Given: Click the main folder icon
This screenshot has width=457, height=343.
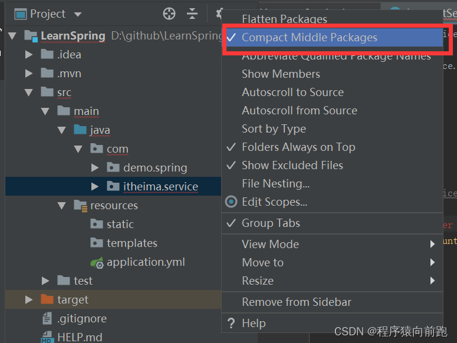Looking at the screenshot, I should [64, 111].
